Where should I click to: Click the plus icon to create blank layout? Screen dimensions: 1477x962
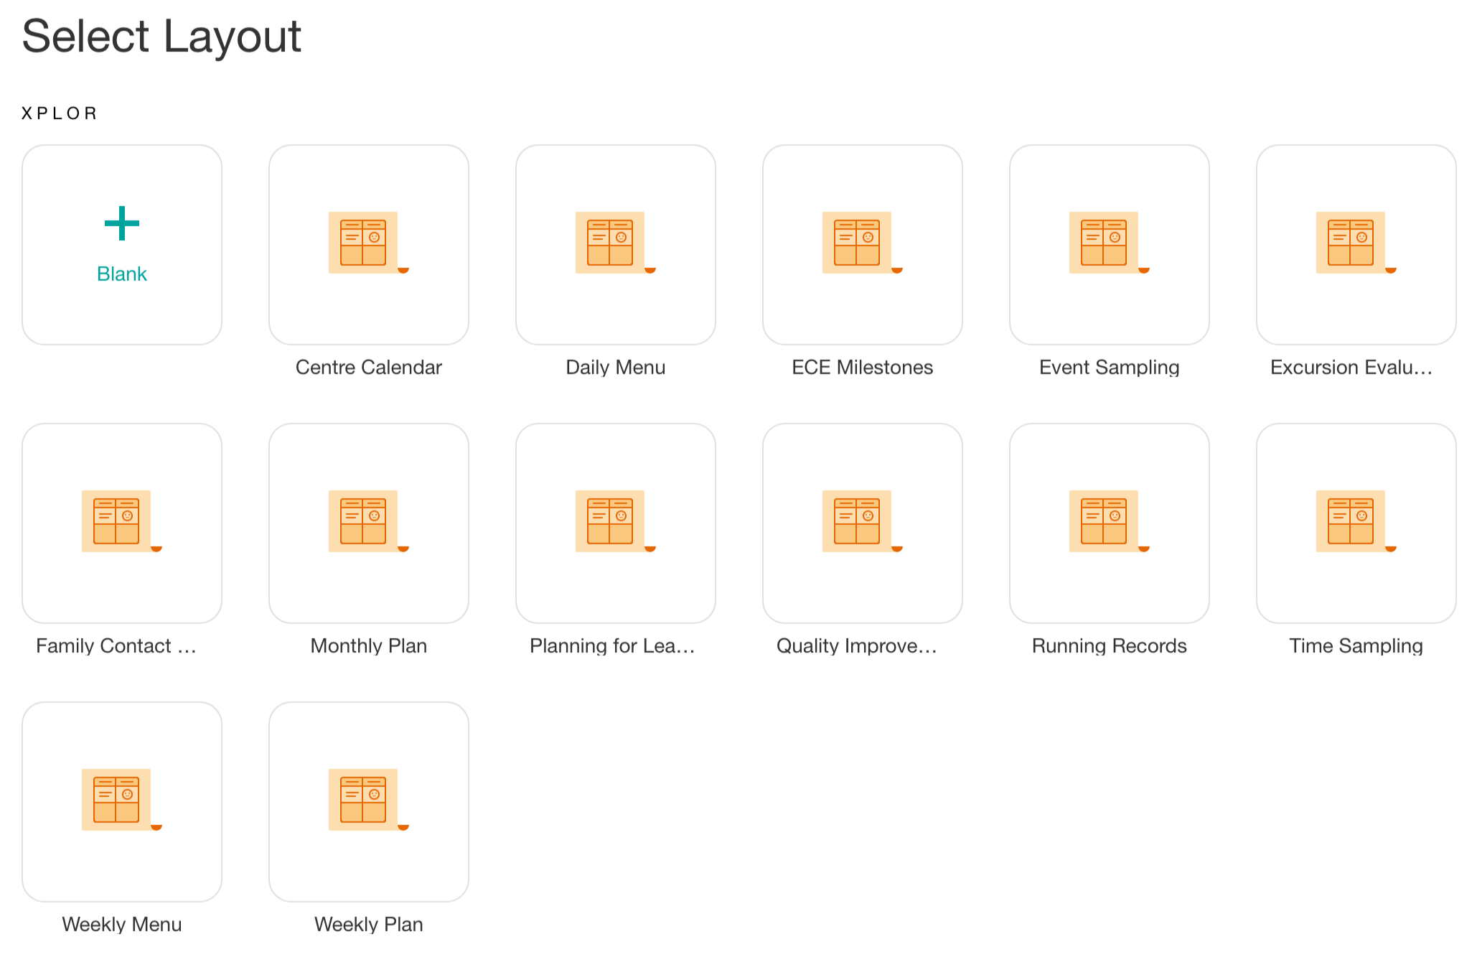point(121,223)
